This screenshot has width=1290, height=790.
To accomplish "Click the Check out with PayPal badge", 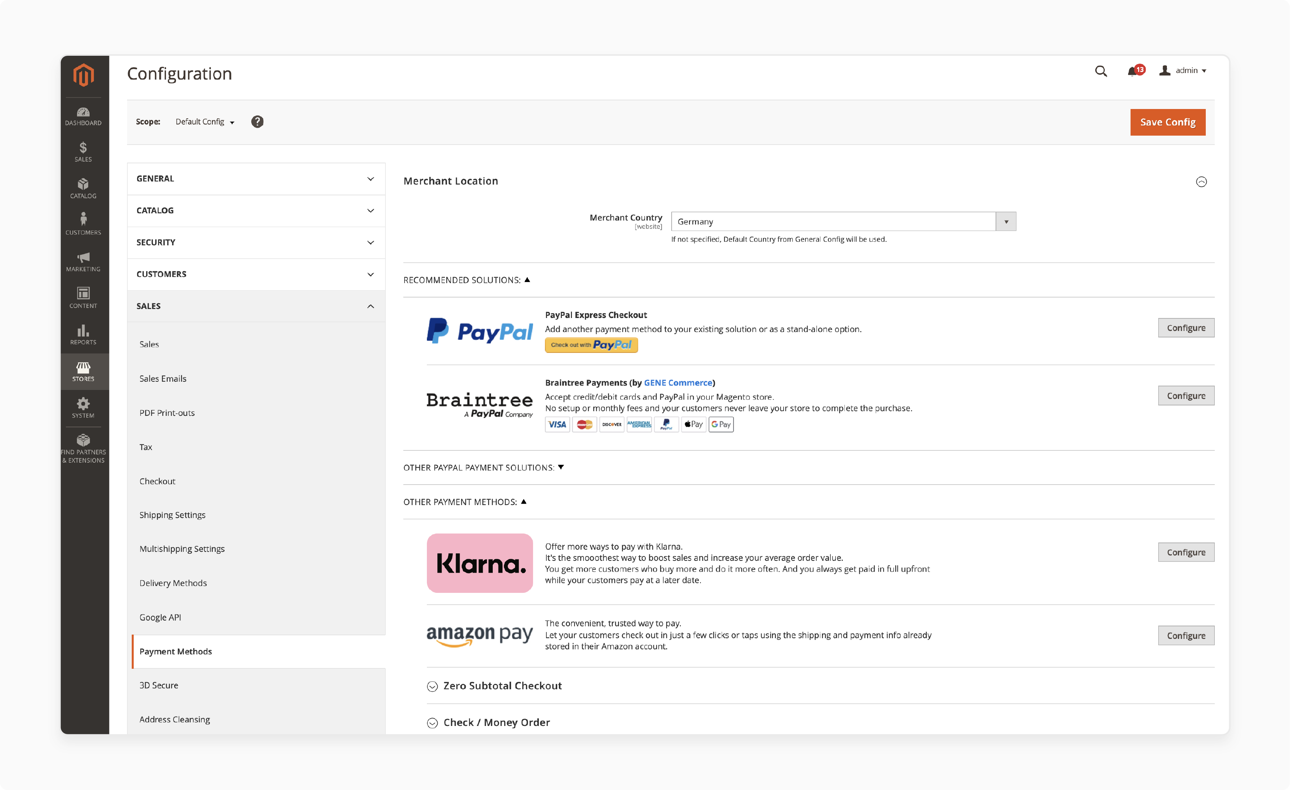I will (x=591, y=345).
